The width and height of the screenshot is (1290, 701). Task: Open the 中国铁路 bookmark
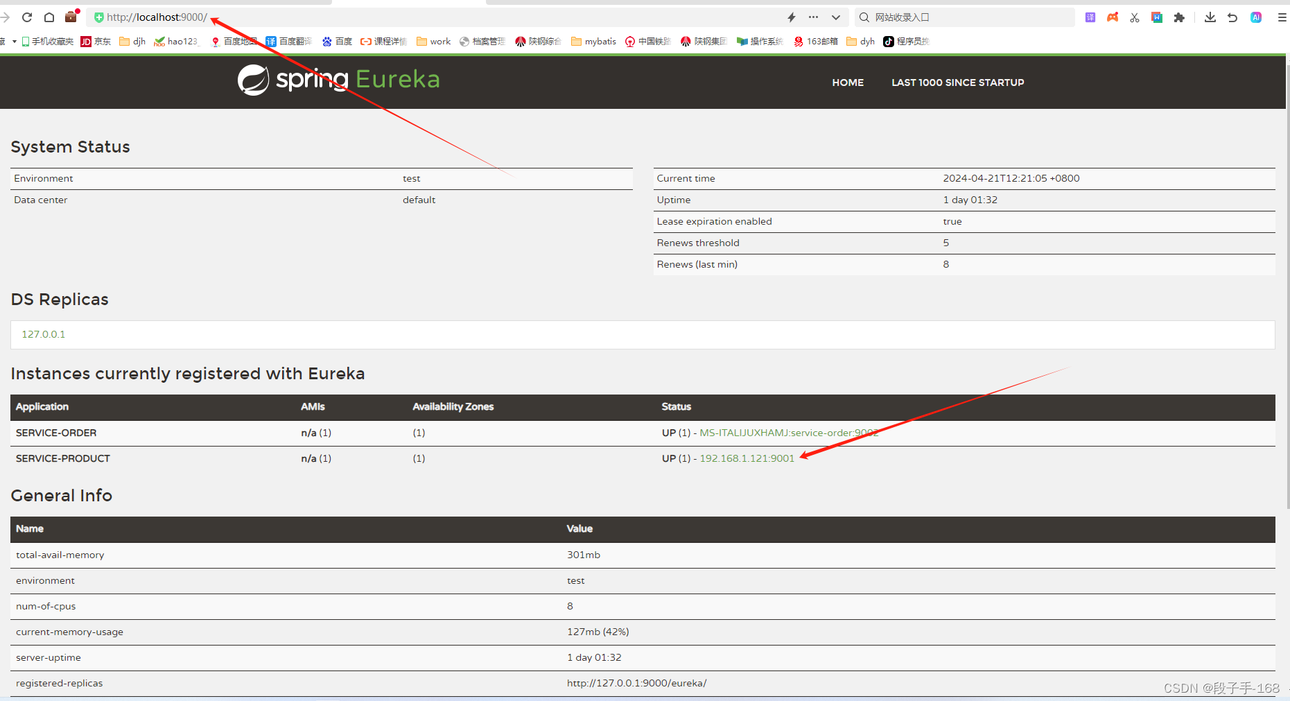point(647,42)
